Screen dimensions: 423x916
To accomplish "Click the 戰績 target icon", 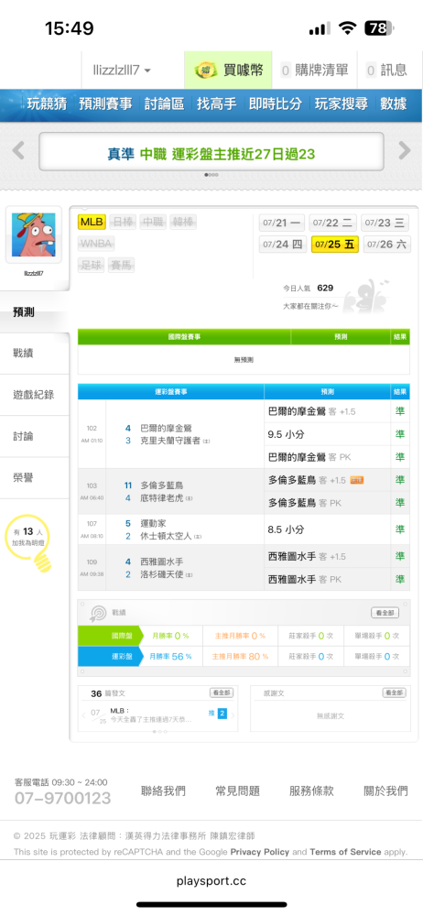I will click(98, 613).
